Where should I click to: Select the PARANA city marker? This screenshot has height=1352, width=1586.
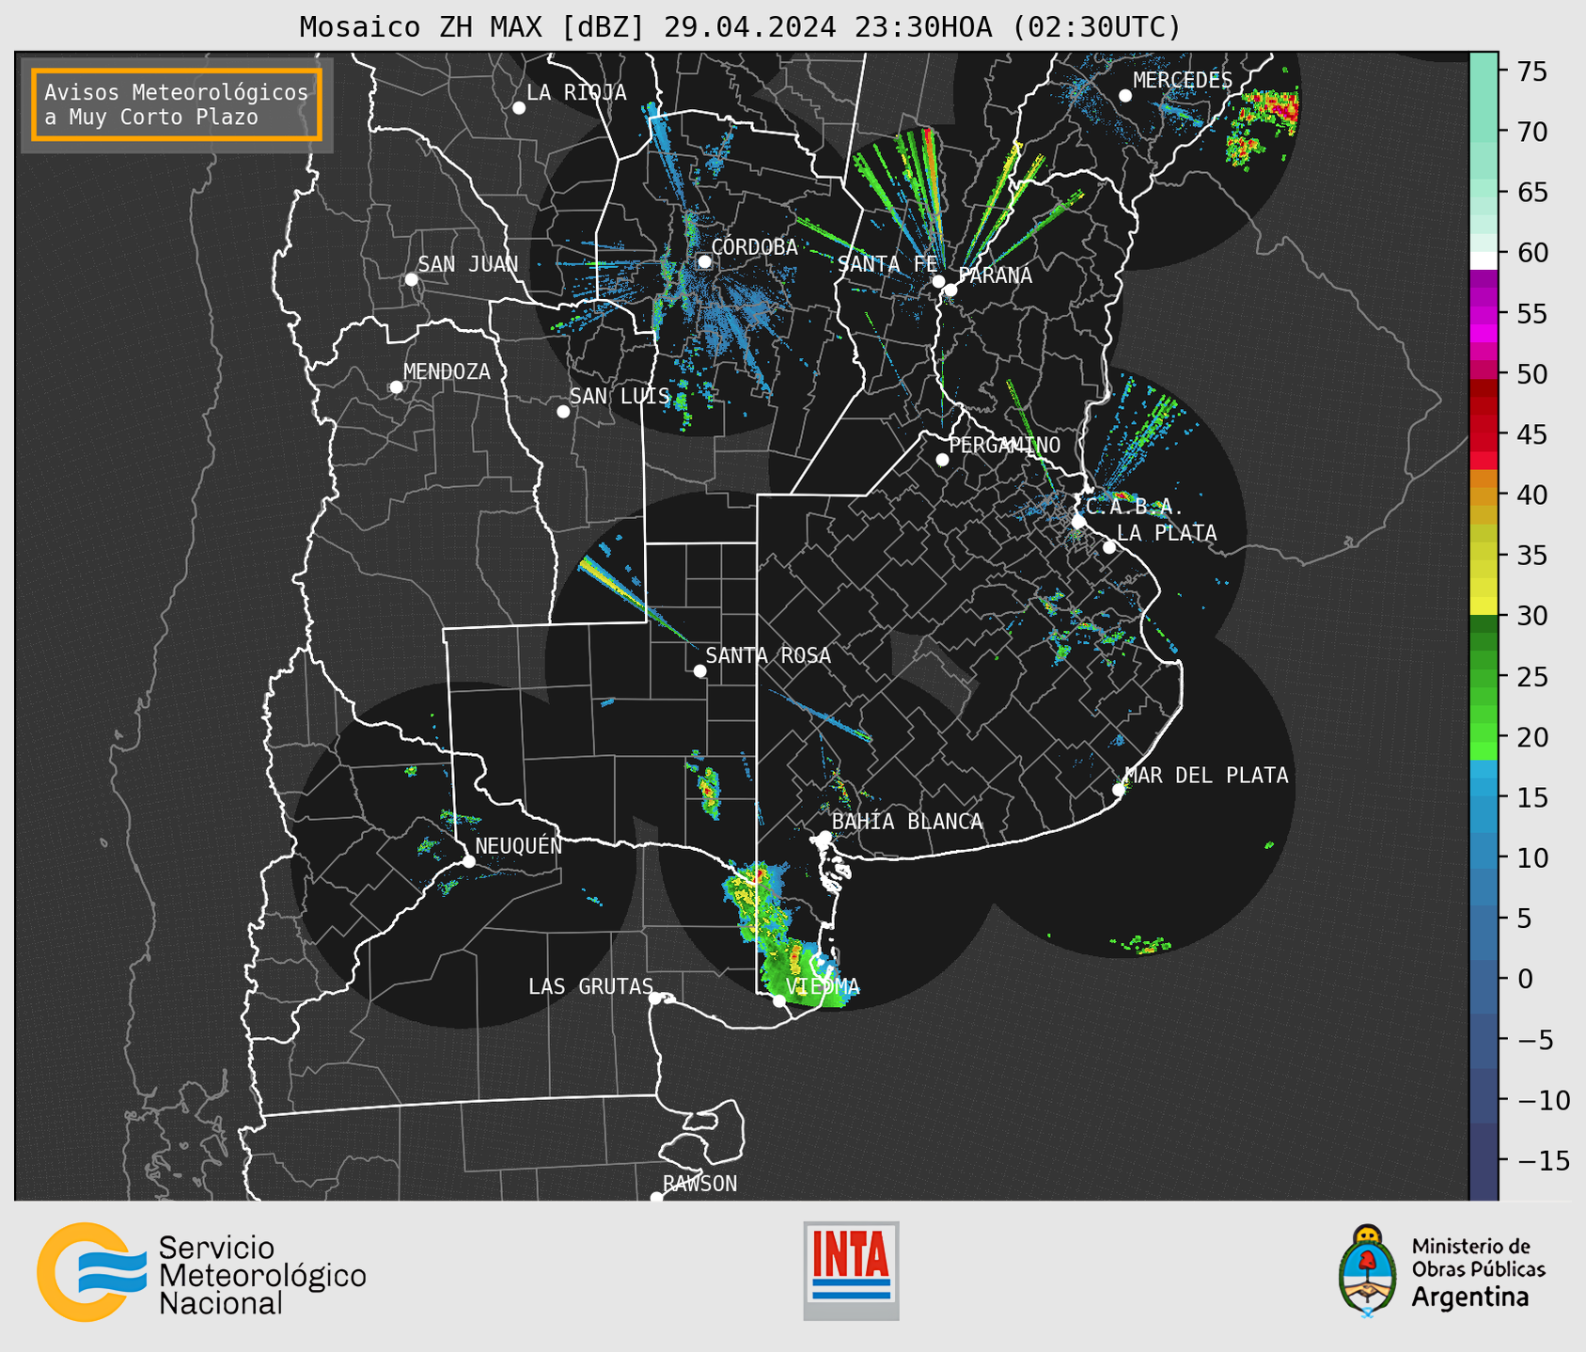point(950,290)
